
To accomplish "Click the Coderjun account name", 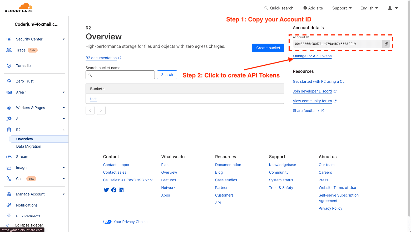I will point(37,24).
